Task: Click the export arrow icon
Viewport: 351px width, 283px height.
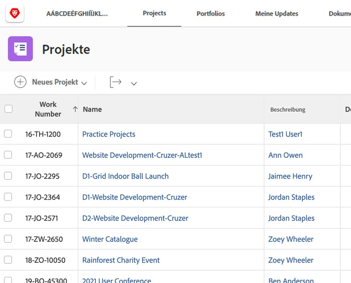Action: pyautogui.click(x=116, y=82)
